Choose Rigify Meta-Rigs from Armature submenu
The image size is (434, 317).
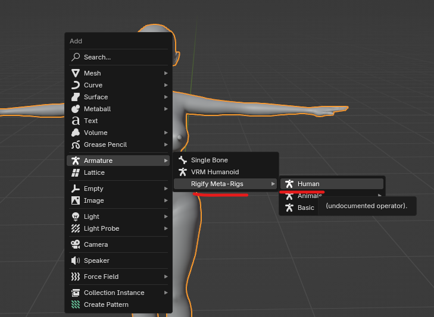tap(225, 184)
